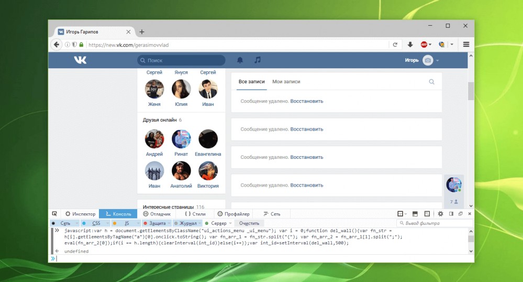523x282 pixels.
Task: Open Андрей's avatar photo
Action: pyautogui.click(x=154, y=139)
